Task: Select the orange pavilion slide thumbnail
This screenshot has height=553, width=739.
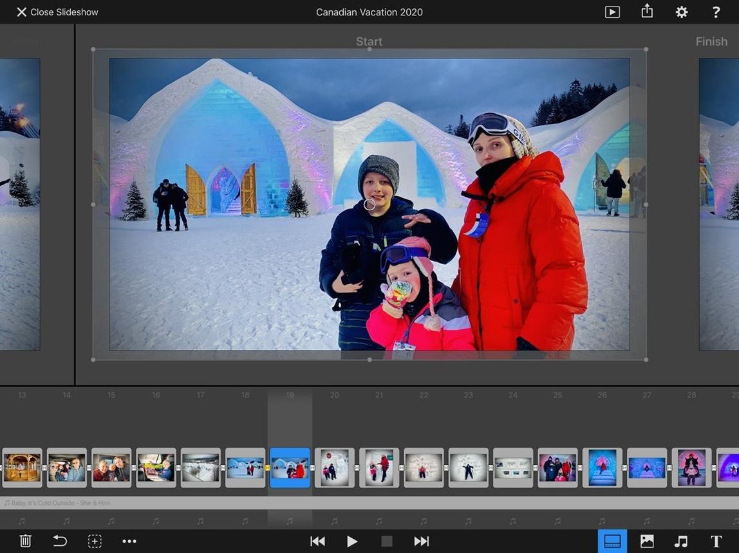Action: pyautogui.click(x=22, y=467)
